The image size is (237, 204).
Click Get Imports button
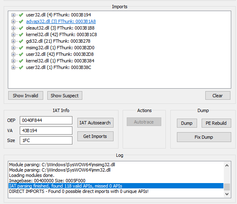95,136
